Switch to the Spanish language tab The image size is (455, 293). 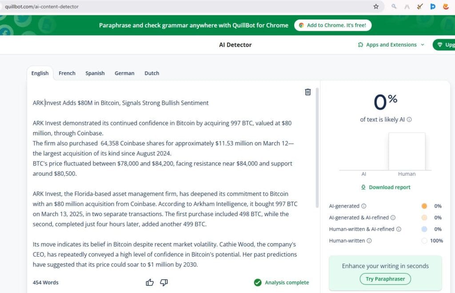95,73
